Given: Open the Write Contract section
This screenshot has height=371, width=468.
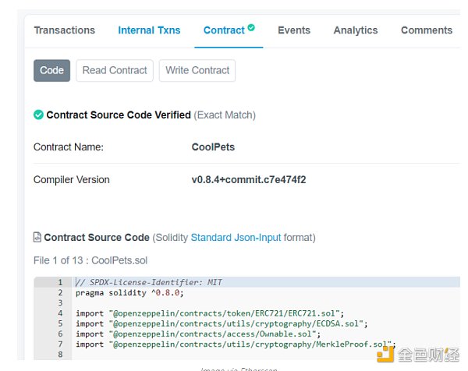Looking at the screenshot, I should [x=197, y=70].
